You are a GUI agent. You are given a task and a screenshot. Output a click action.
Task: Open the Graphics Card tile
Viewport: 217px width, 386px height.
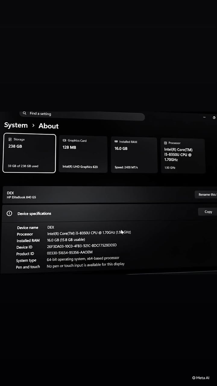pyautogui.click(x=83, y=154)
